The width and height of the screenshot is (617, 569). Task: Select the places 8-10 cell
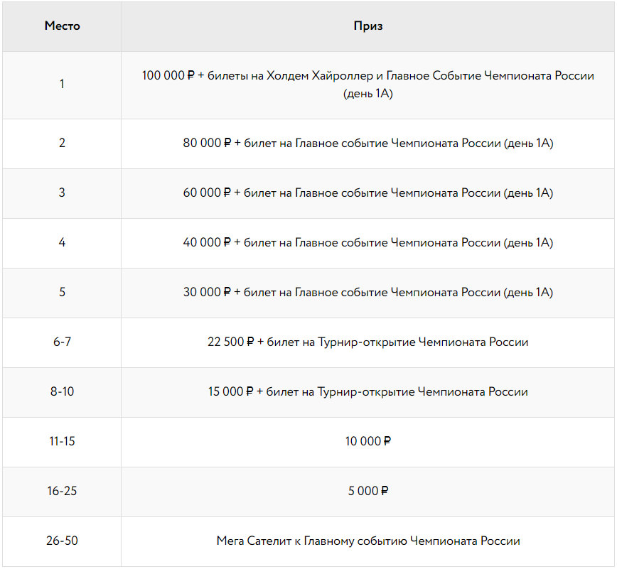62,391
